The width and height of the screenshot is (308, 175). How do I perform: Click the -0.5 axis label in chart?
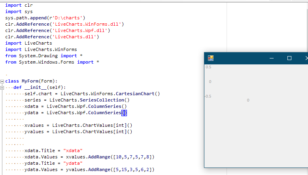point(208,96)
